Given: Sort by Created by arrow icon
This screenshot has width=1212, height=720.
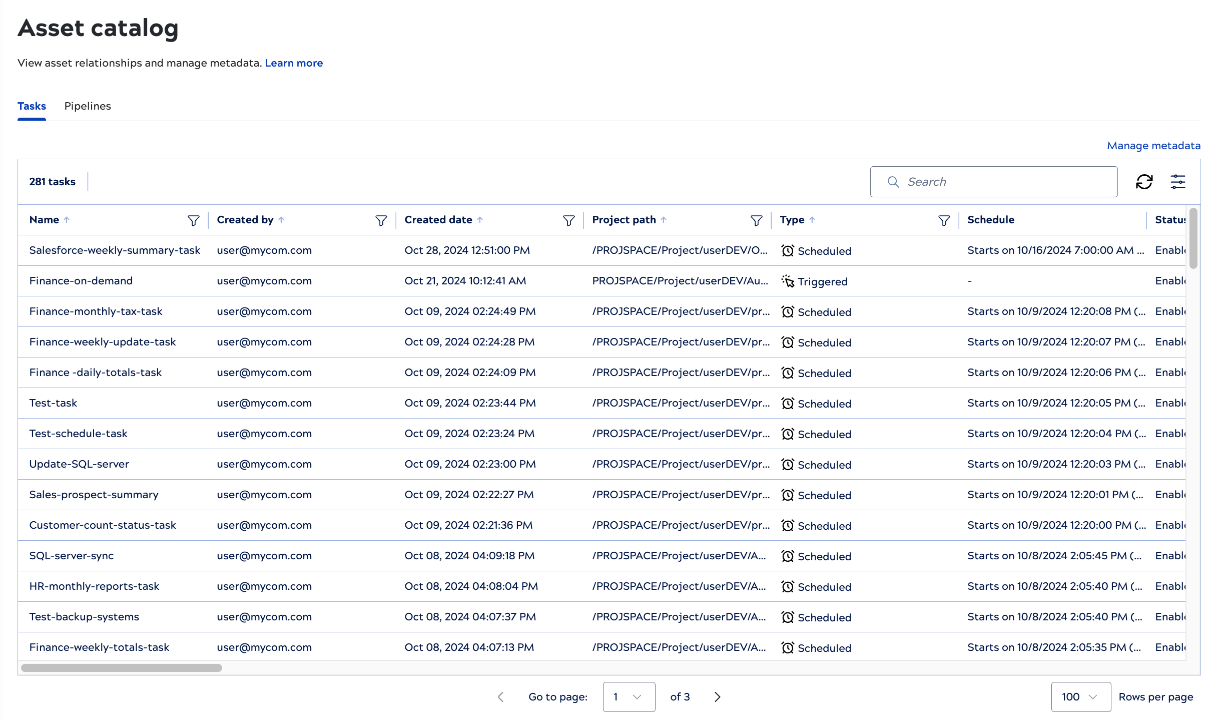Looking at the screenshot, I should 281,220.
